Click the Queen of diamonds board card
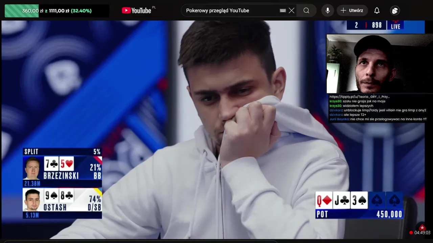 (324, 201)
